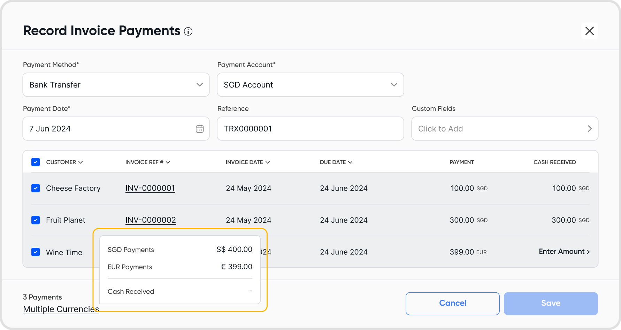Sort by Invoice Ref # column
This screenshot has width=621, height=330.
tap(147, 162)
